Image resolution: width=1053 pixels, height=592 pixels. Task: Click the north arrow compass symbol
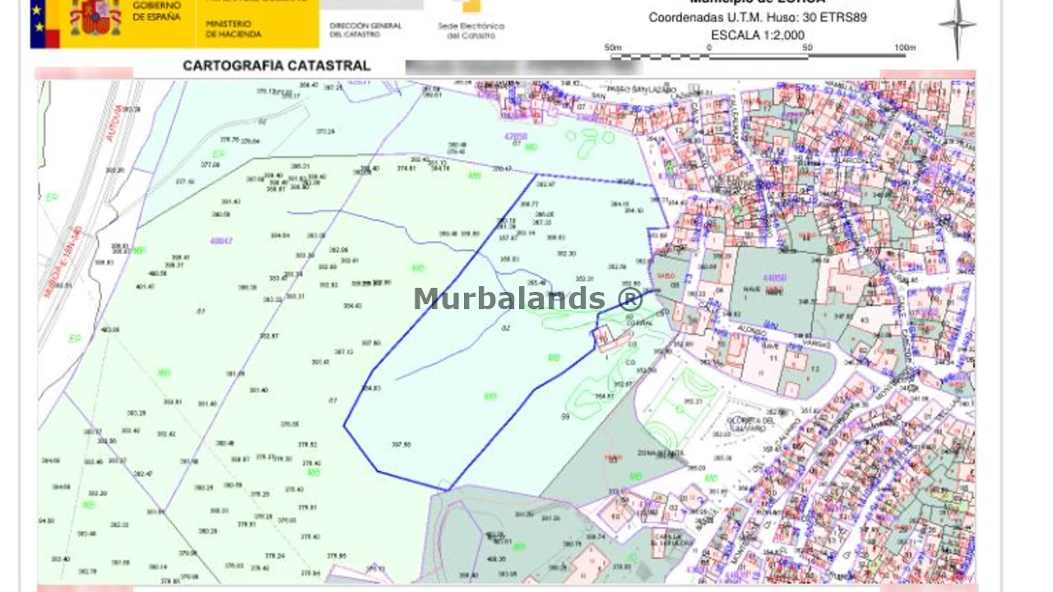tap(957, 26)
